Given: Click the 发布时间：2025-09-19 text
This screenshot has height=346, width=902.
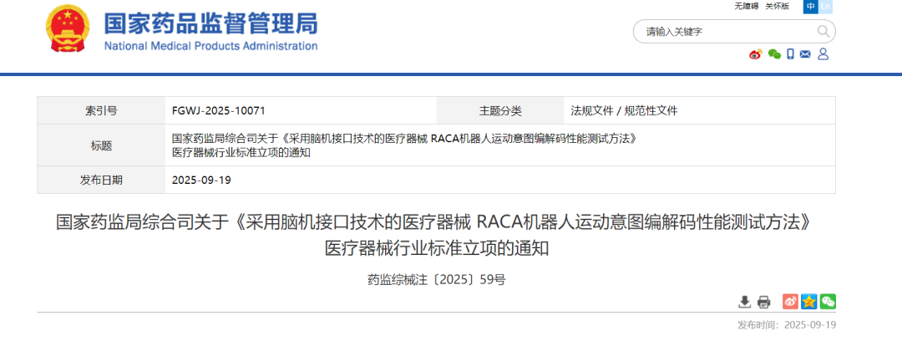Looking at the screenshot, I should click(x=787, y=325).
